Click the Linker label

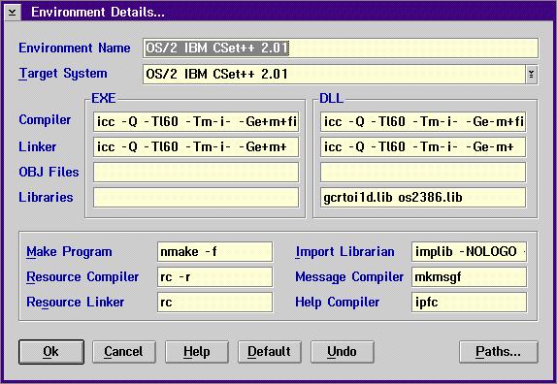click(x=37, y=146)
